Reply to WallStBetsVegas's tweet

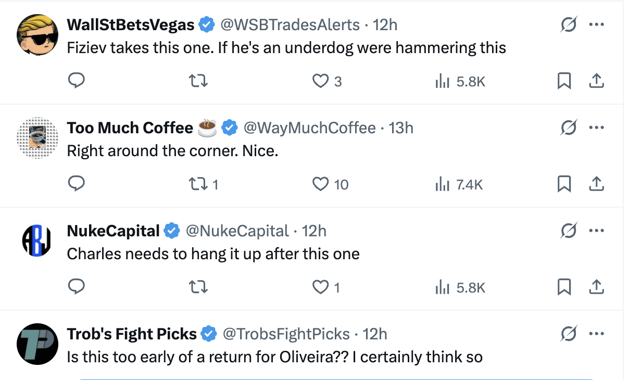77,81
